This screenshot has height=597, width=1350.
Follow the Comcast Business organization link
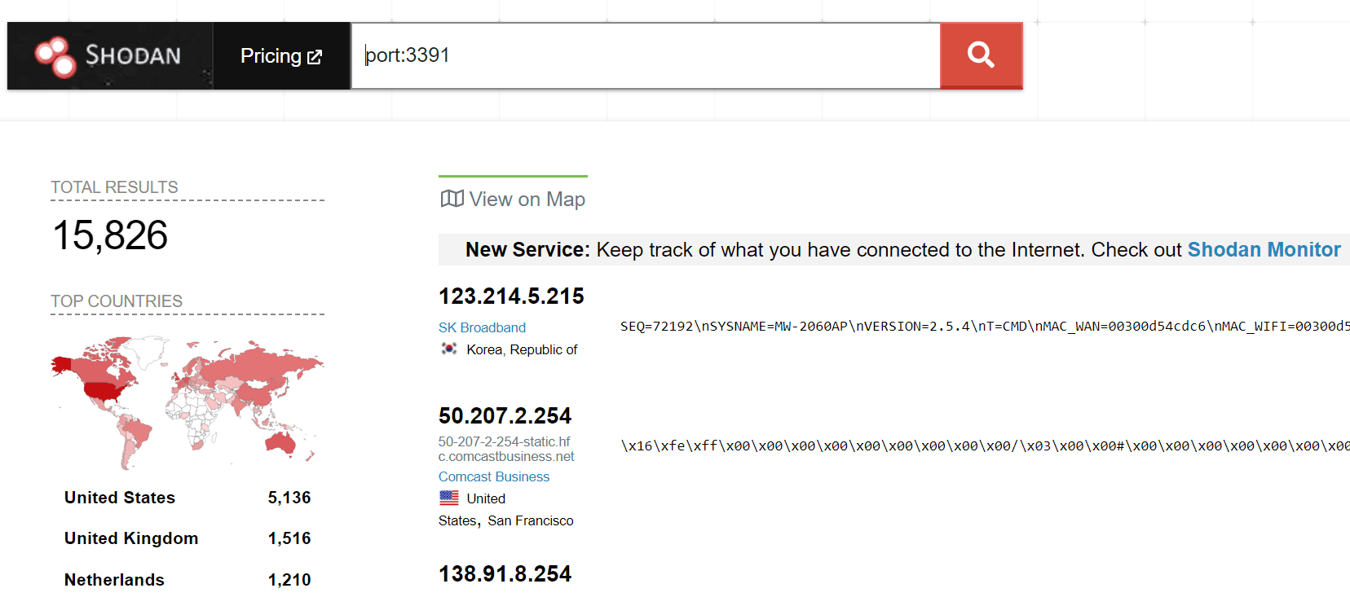pyautogui.click(x=494, y=476)
